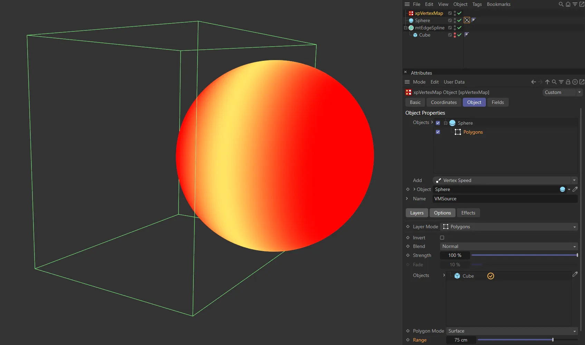Click the eyedropper next to the Sphere object field

(575, 189)
